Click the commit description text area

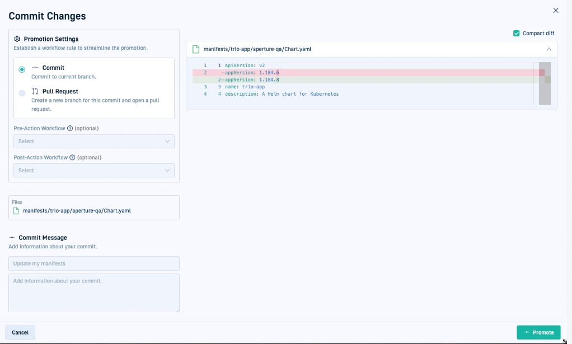point(93,292)
